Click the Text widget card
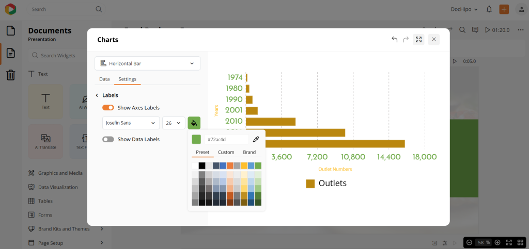This screenshot has width=529, height=249. [x=45, y=101]
